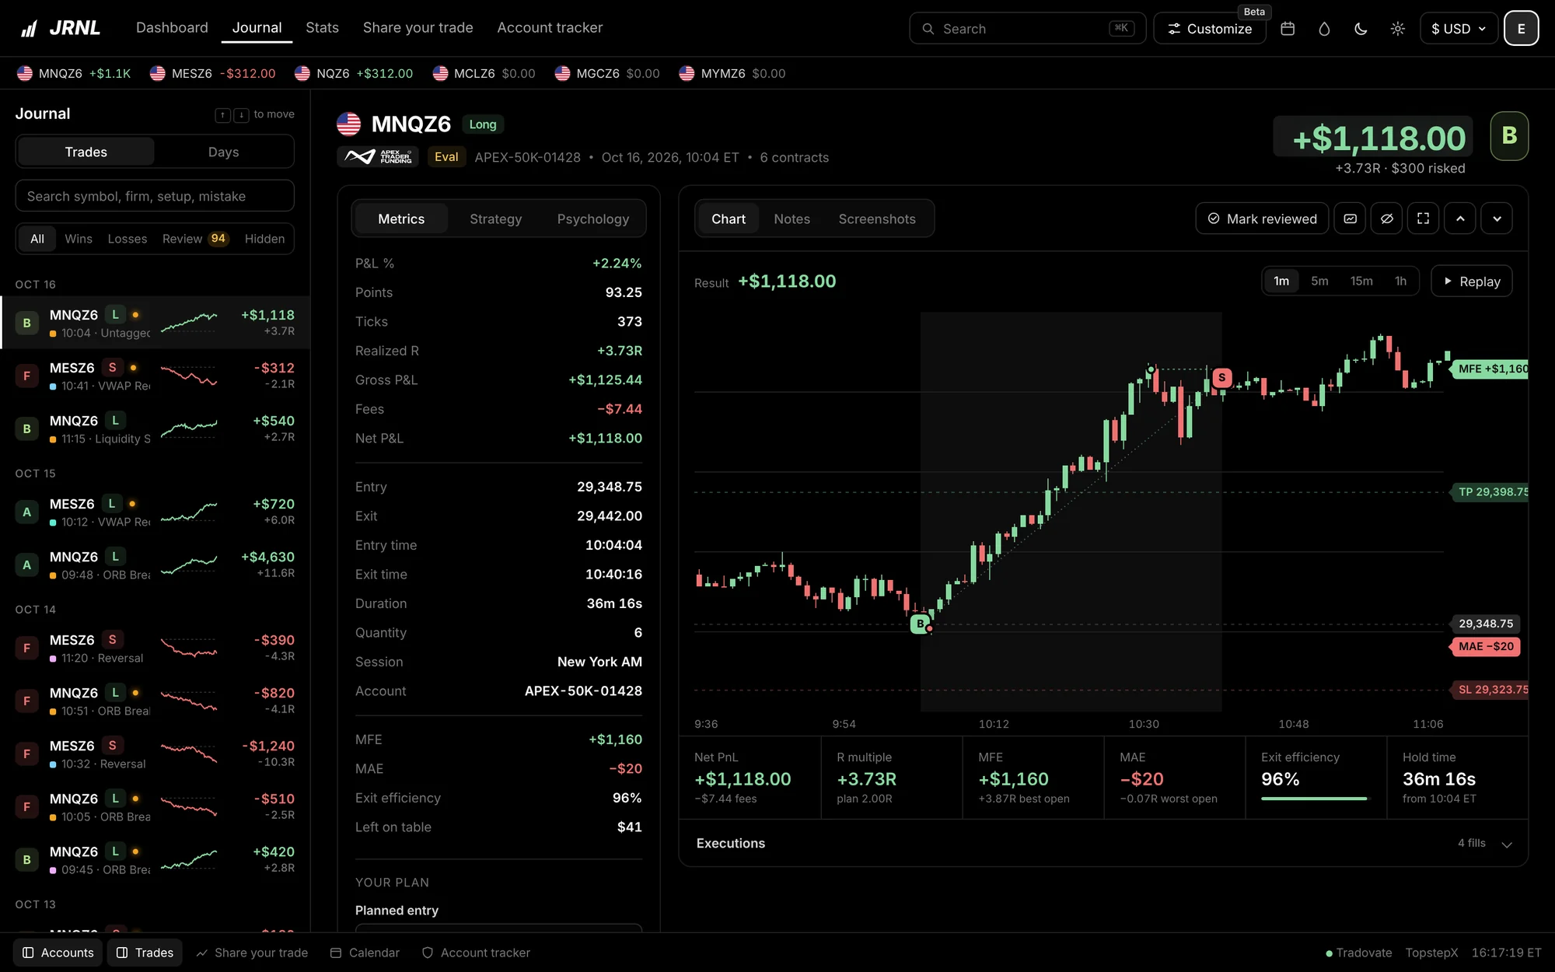Open the calendar icon in top bar
The image size is (1555, 972).
click(x=1288, y=29)
